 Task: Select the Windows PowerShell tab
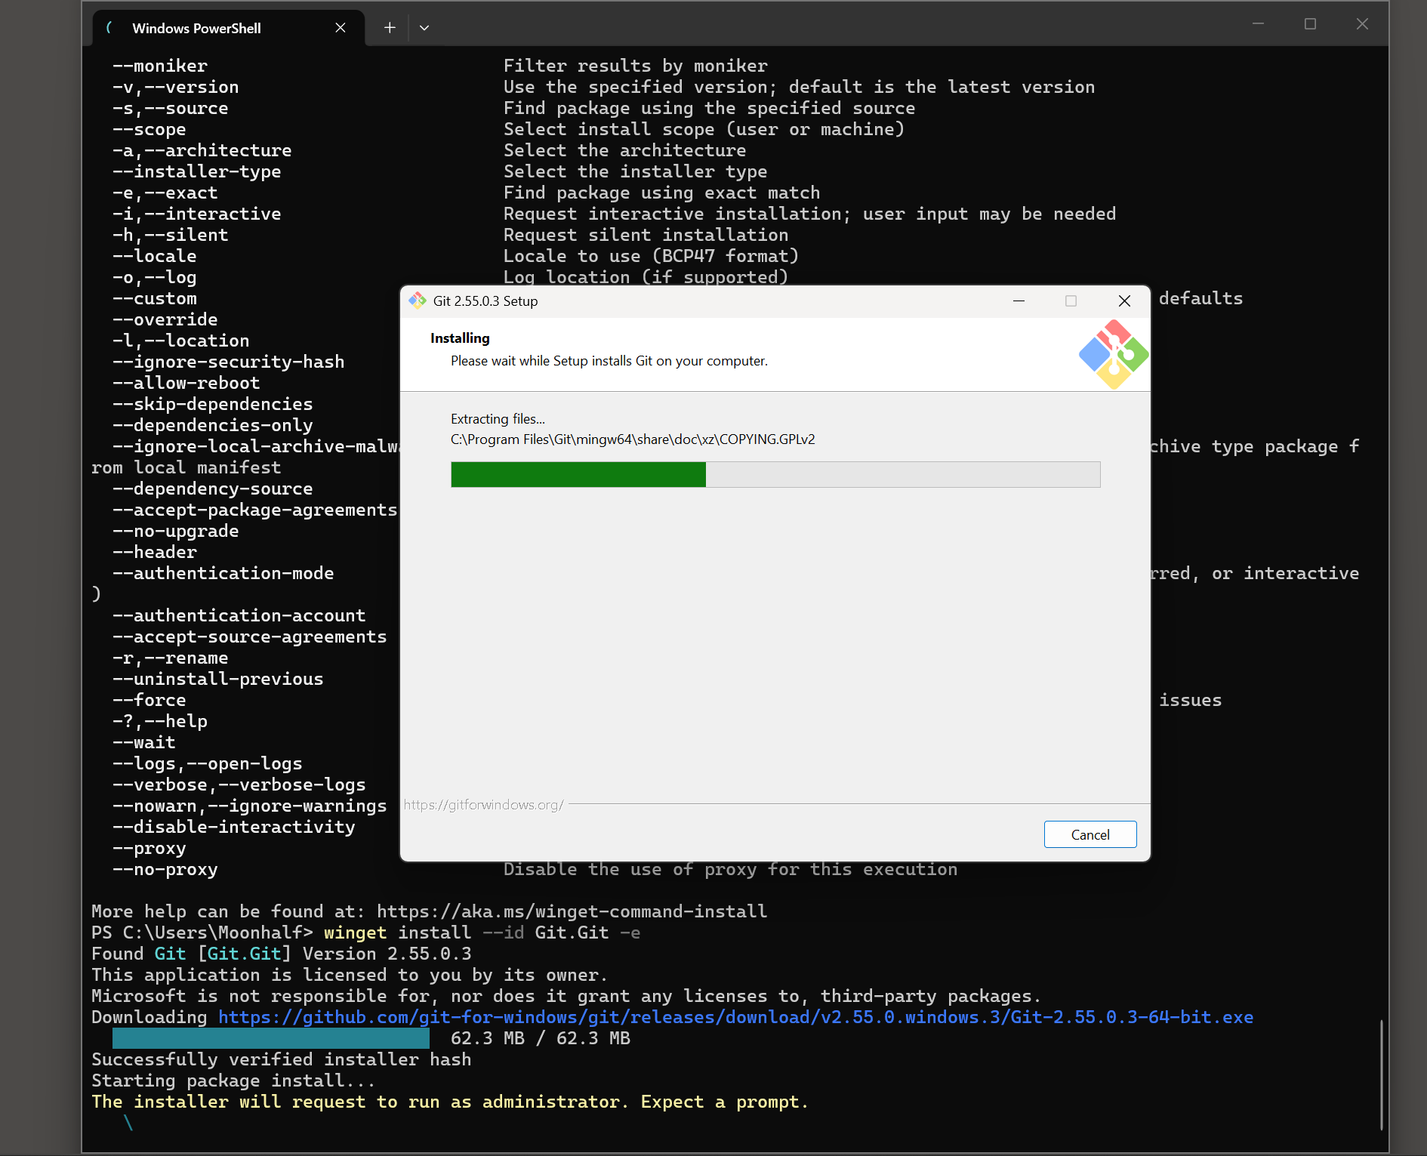point(229,28)
